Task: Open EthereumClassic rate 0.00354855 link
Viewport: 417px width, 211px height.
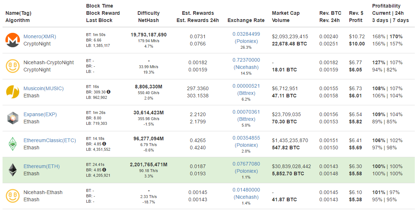Action: point(246,138)
